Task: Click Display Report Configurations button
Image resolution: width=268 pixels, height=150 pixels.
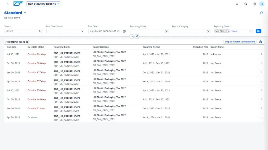Action: coord(240,42)
